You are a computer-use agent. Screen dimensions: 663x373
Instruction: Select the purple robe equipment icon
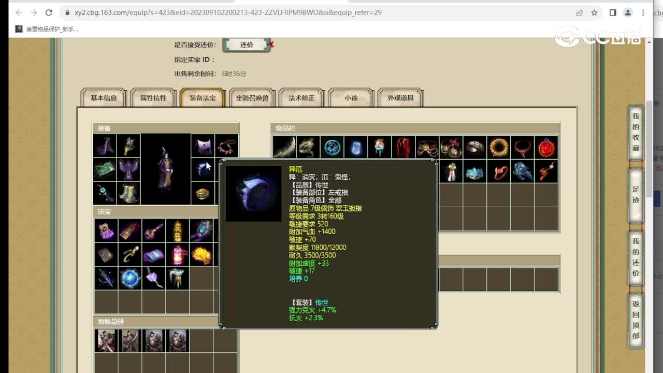pos(128,169)
